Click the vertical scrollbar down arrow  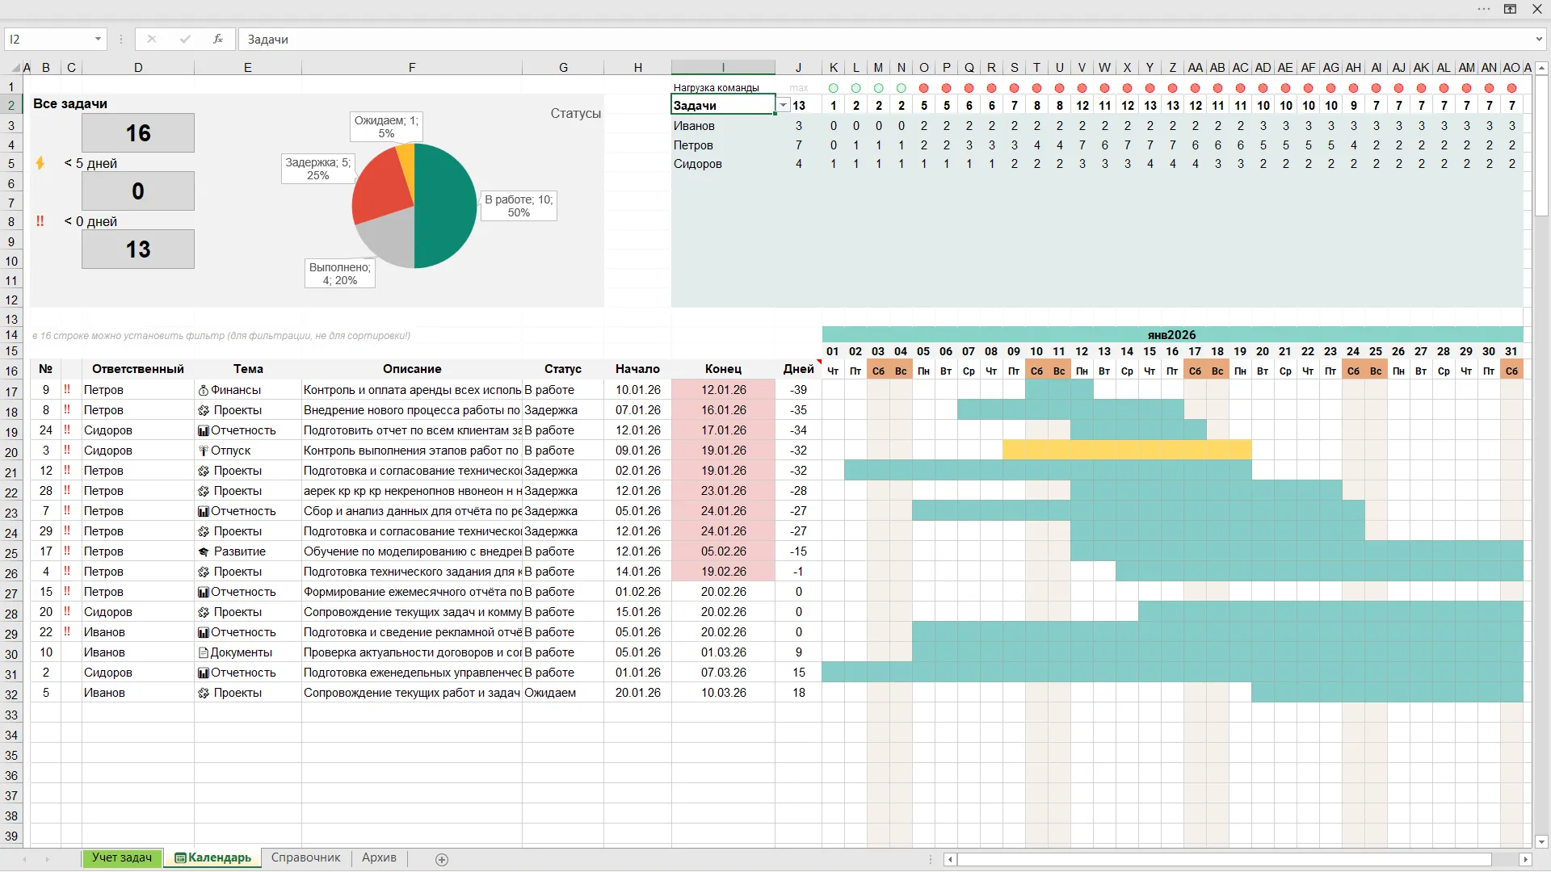(1541, 842)
